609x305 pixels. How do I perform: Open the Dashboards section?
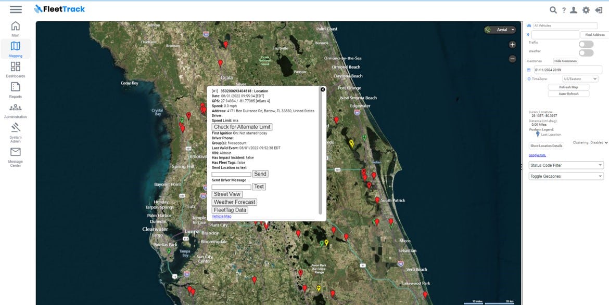(x=16, y=69)
